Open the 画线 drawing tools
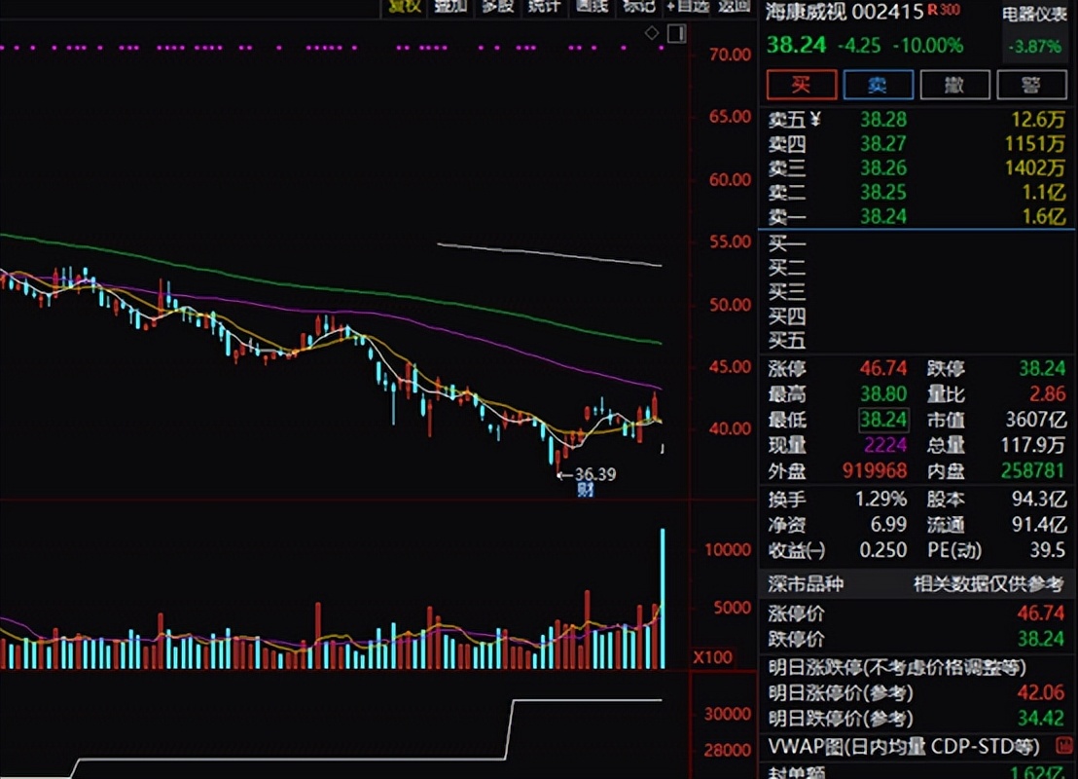 coord(592,6)
